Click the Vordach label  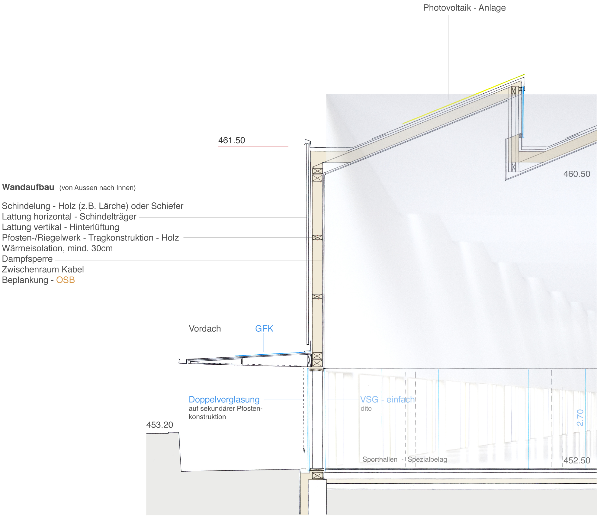pos(205,329)
